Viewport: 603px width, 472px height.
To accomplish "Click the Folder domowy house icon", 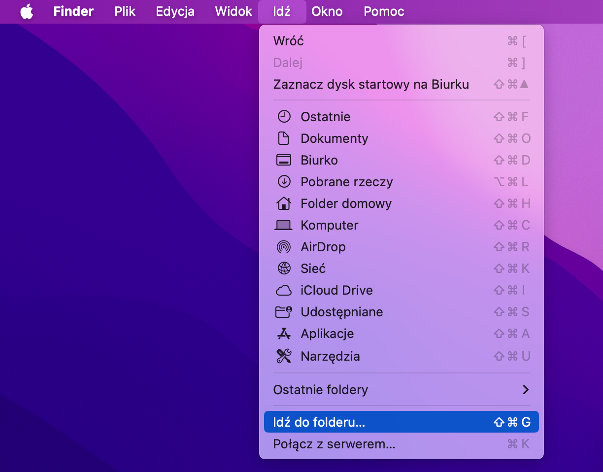I will (x=284, y=203).
